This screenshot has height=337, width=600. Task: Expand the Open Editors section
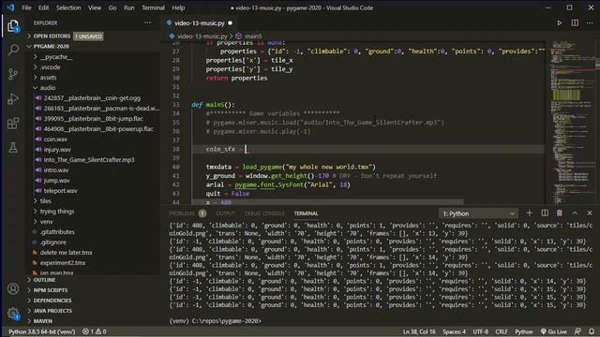[52, 36]
